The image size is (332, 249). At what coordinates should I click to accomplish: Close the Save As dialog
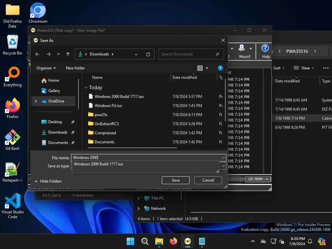tap(223, 40)
